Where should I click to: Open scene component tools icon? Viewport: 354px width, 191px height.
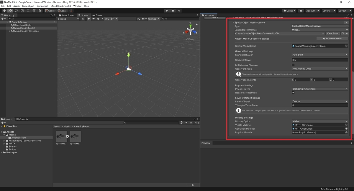click(x=138, y=19)
